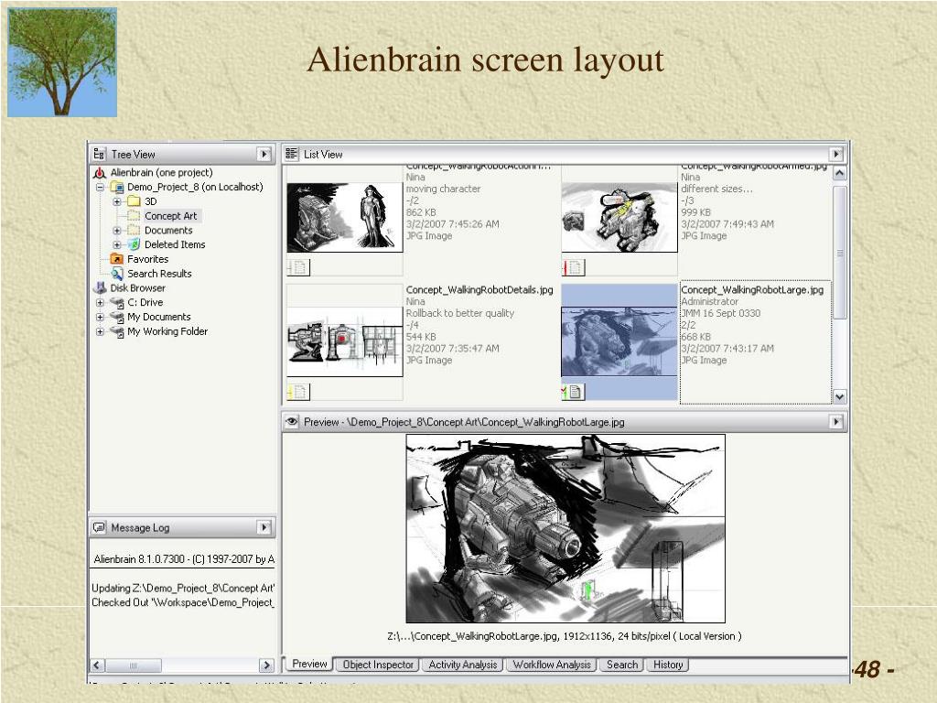Select the highlighted Concept_WalkingRobotLarge thumbnail
The height and width of the screenshot is (703, 937).
pyautogui.click(x=619, y=342)
